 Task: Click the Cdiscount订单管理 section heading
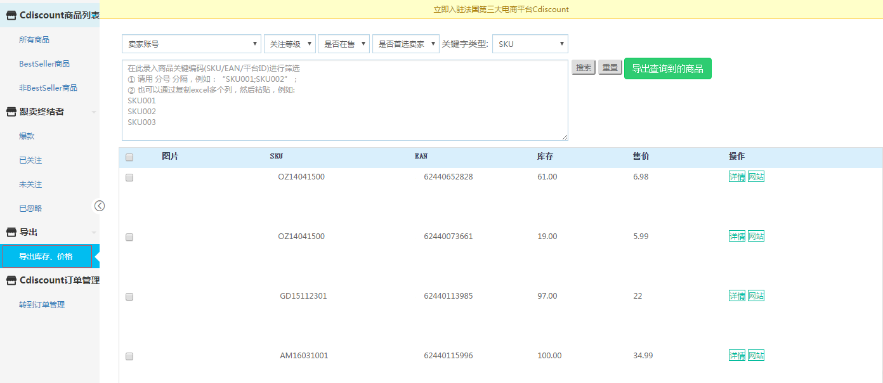(60, 280)
